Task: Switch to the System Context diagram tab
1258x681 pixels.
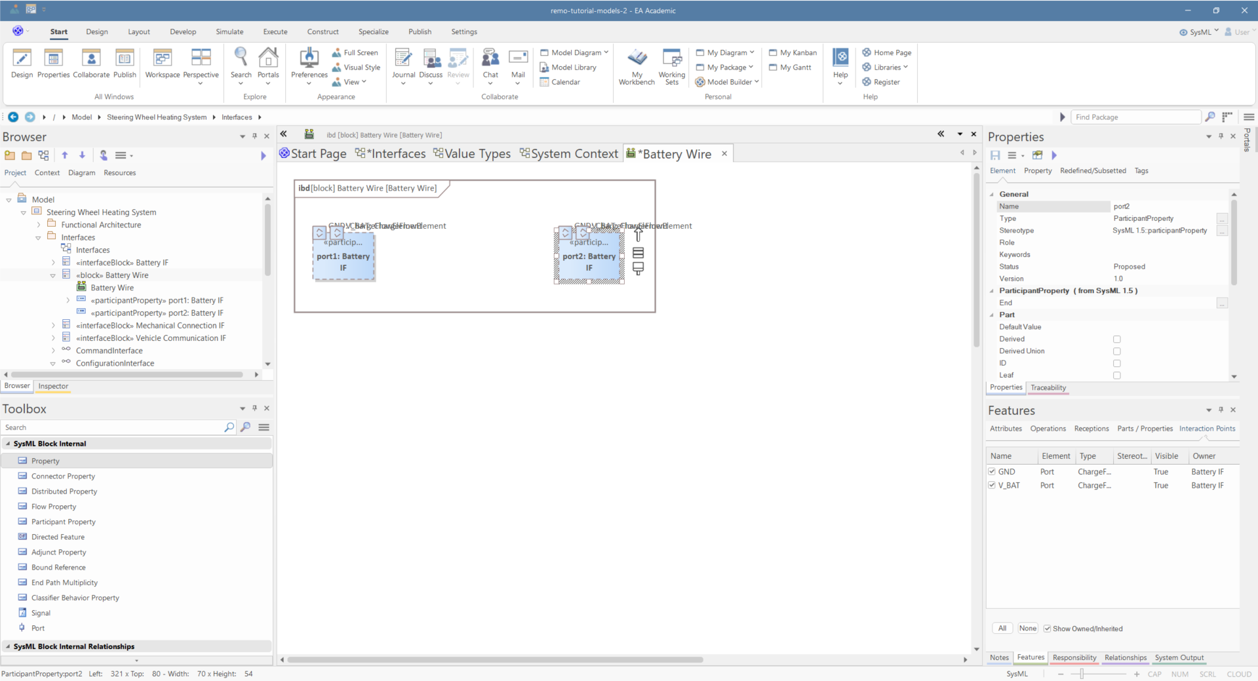Action: (568, 154)
